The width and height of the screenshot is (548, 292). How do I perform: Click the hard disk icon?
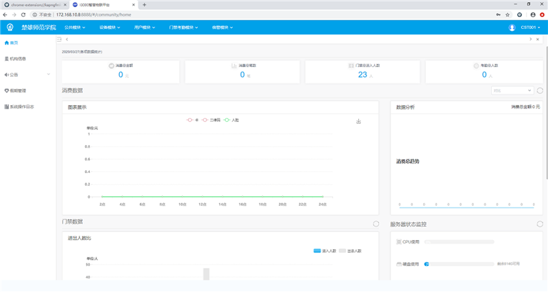(x=399, y=264)
